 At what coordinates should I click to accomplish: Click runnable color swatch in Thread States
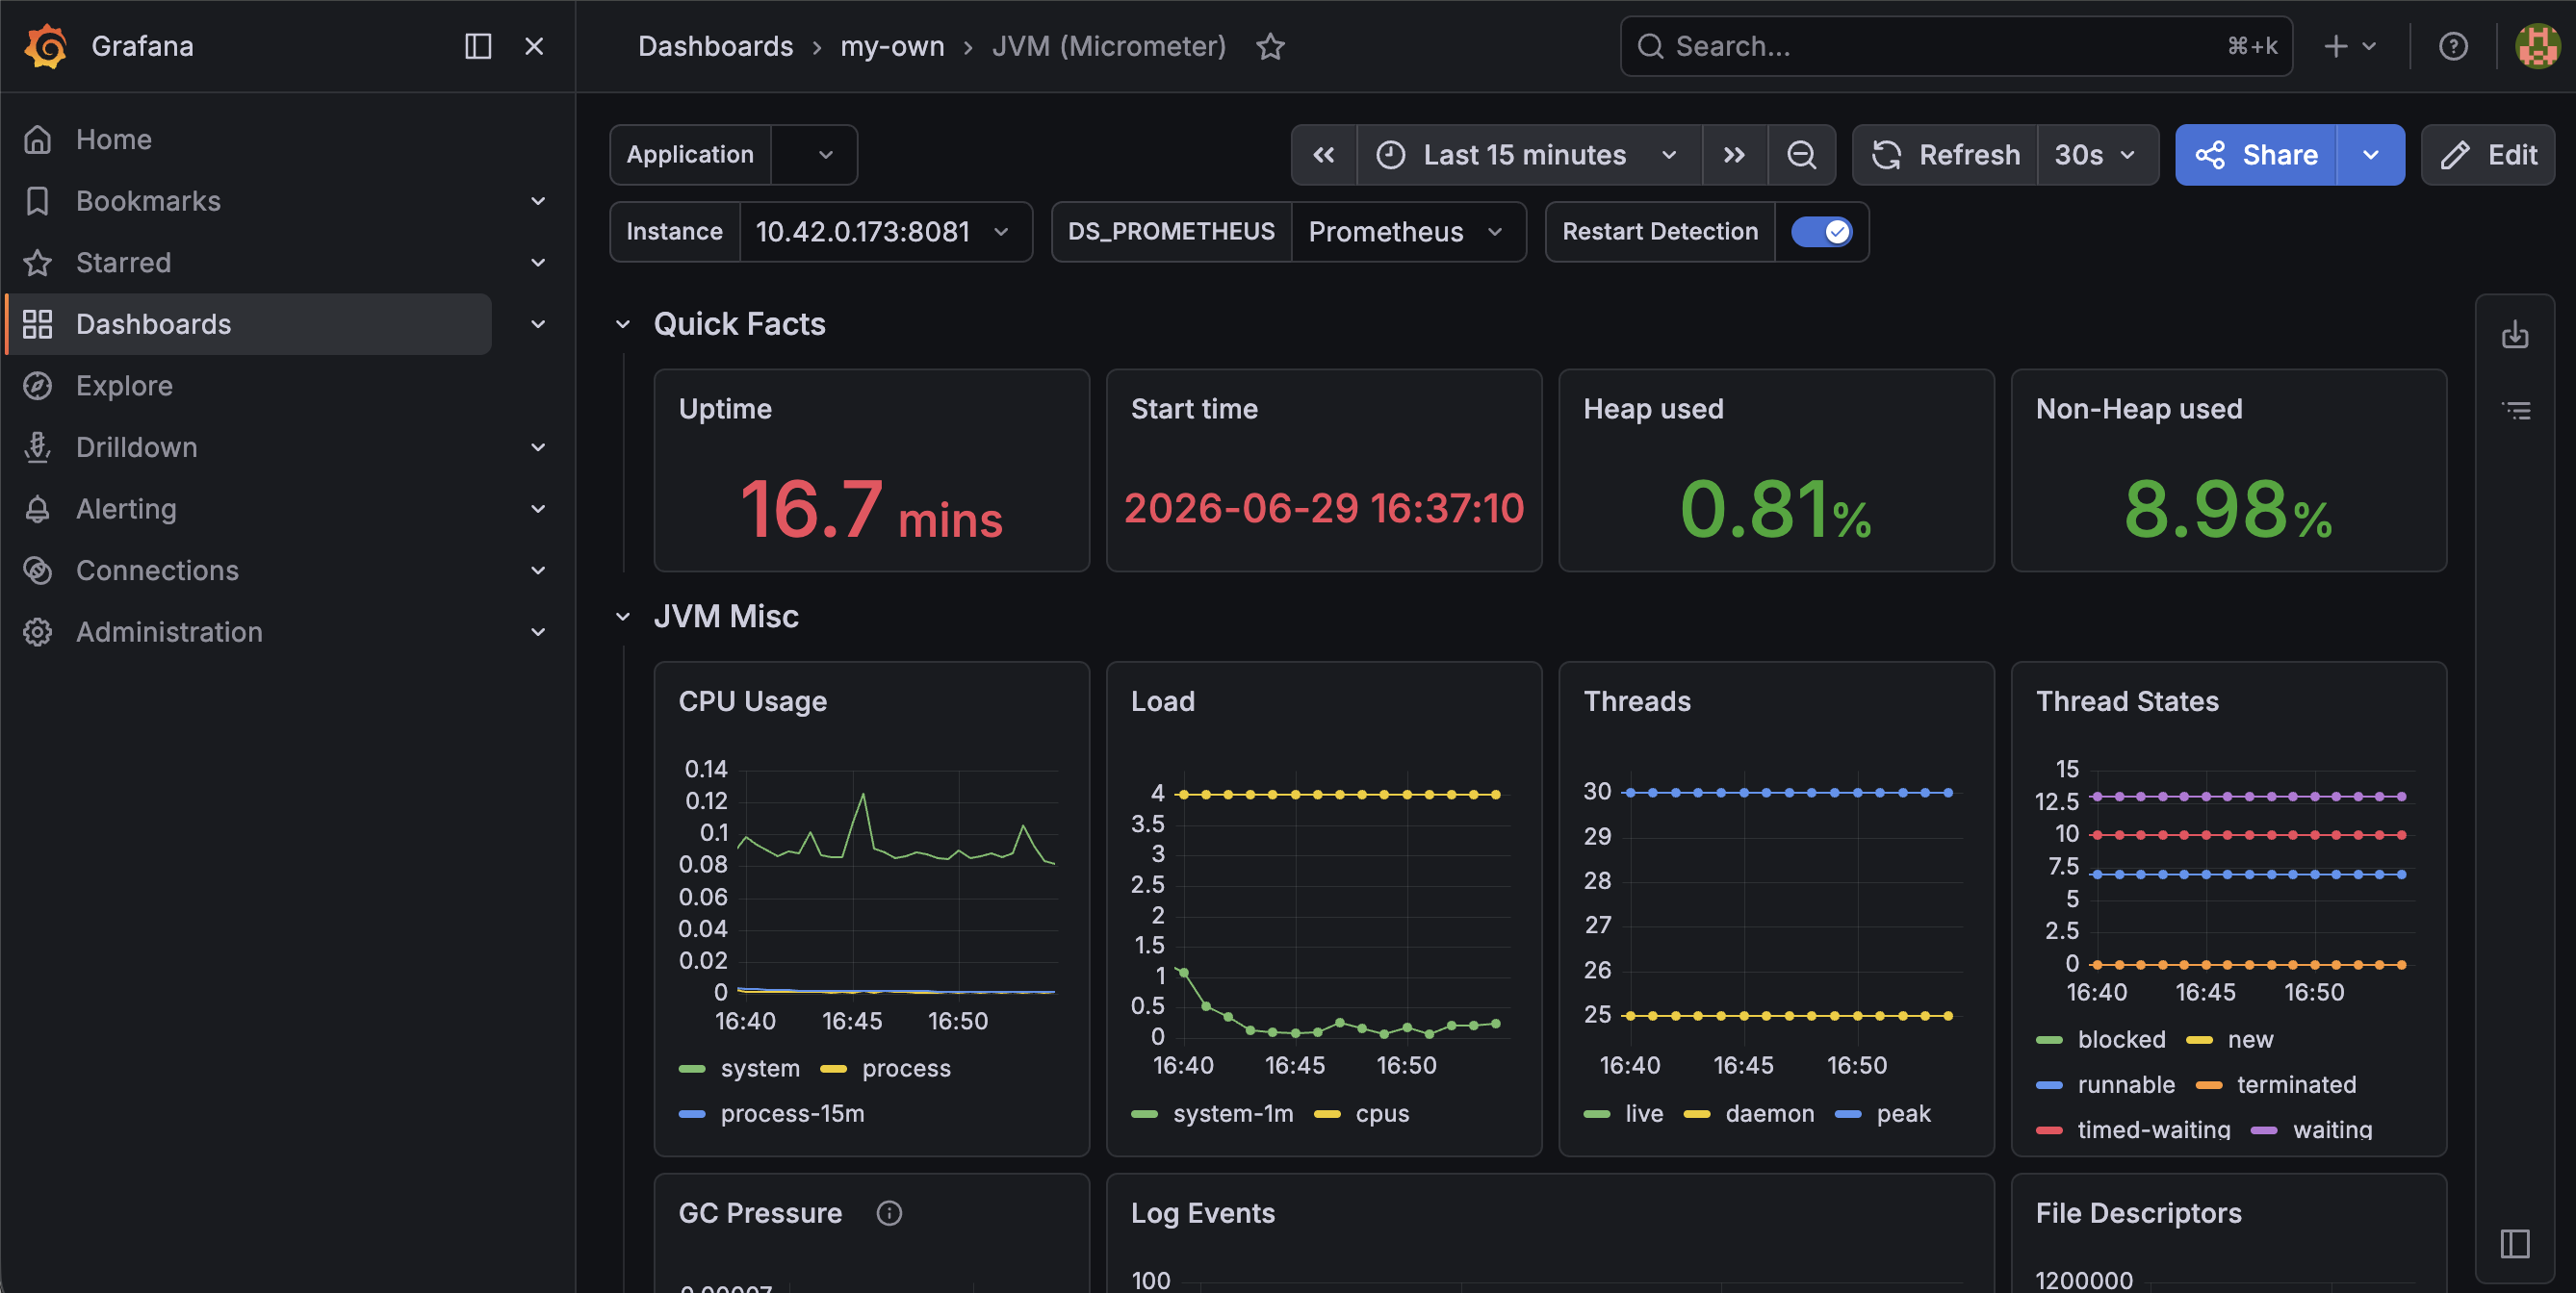coord(2049,1085)
